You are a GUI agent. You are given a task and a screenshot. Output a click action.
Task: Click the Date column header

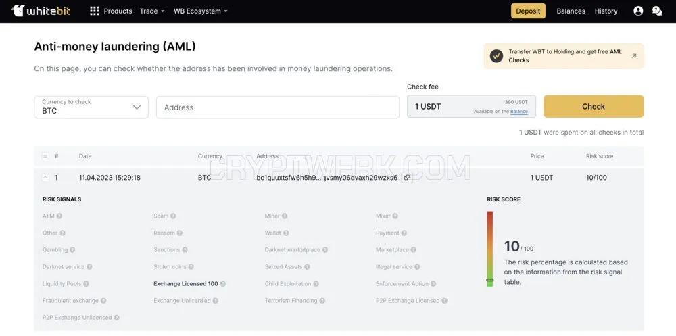coord(85,156)
